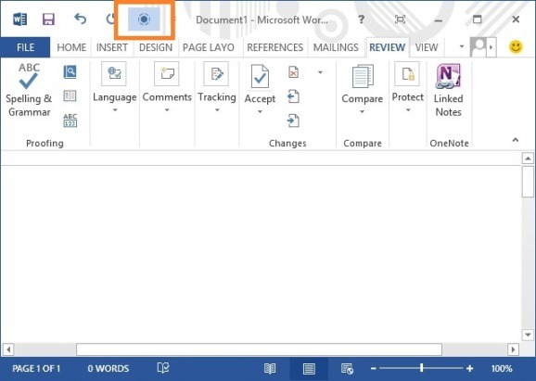536x381 pixels.
Task: Click the horizontal scrollbar left arrow
Action: 8,349
